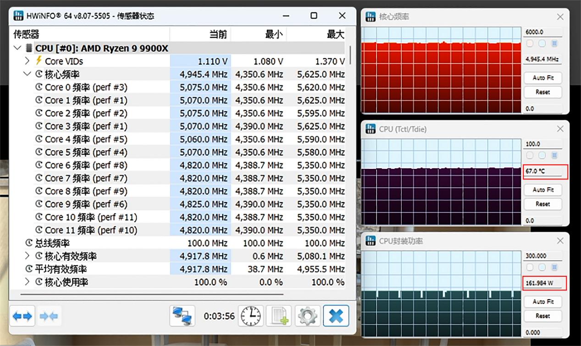Image resolution: width=581 pixels, height=346 pixels.
Task: Expand the 核心使用率 row
Action: [27, 282]
